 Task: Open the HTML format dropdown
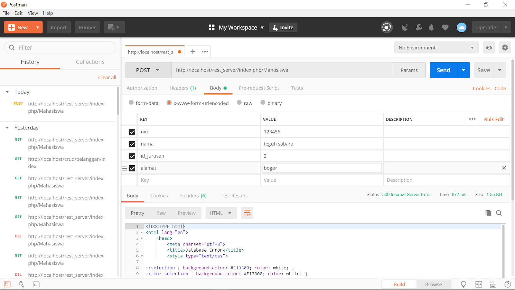(221, 213)
